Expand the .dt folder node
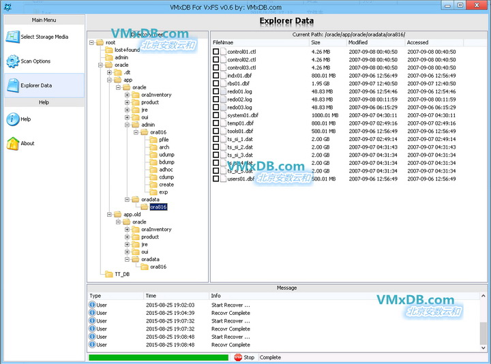491x364 pixels. 109,73
